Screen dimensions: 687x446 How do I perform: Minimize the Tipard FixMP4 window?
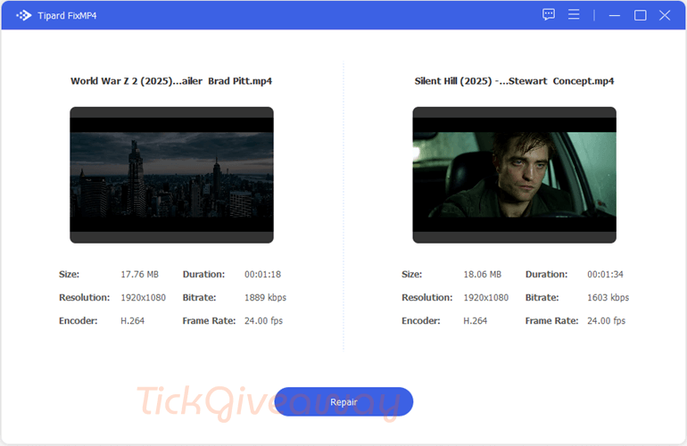click(615, 15)
